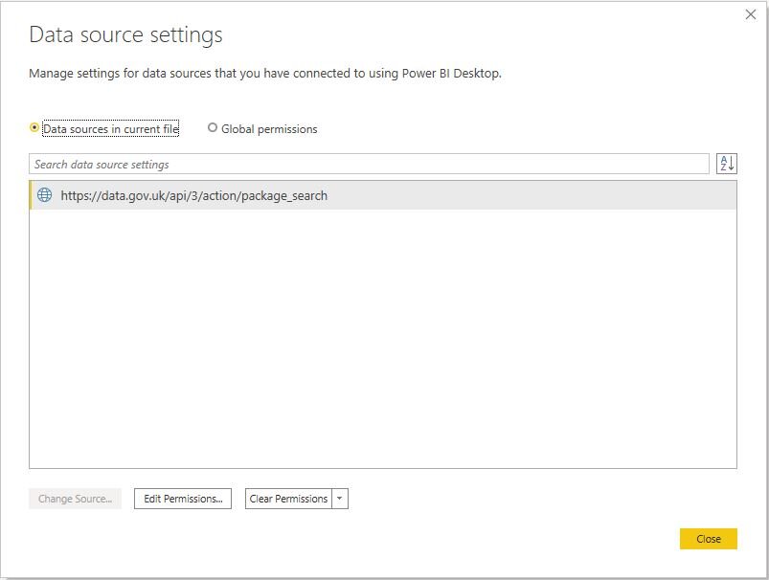Open Edit Permissions for the selected source
769x580 pixels.
(x=183, y=499)
